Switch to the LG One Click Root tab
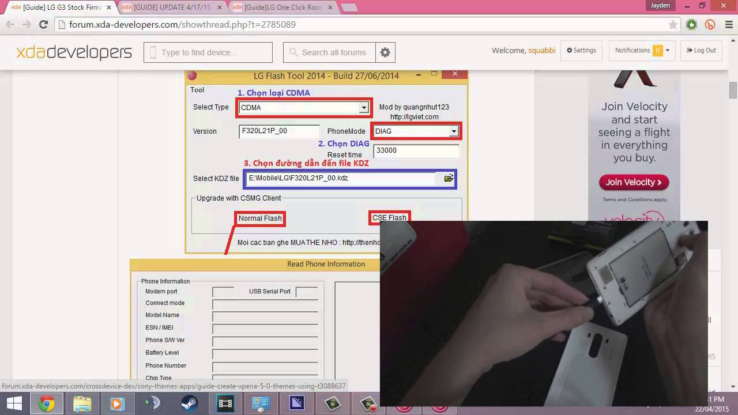738x415 pixels. click(x=281, y=7)
